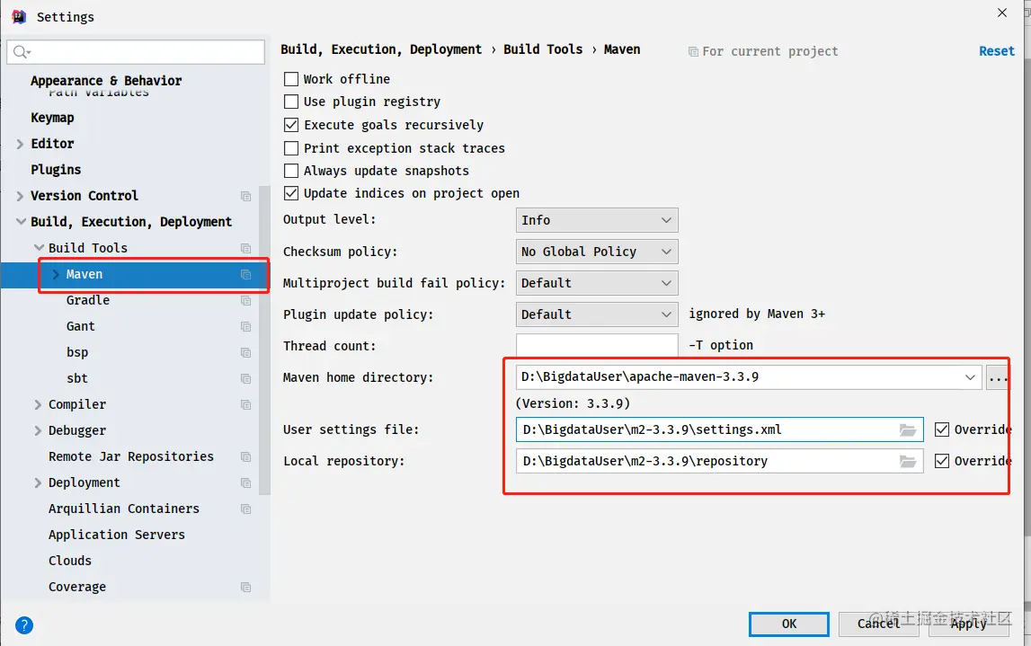1031x646 pixels.
Task: Select Appearance & Behavior category
Action: (x=106, y=81)
